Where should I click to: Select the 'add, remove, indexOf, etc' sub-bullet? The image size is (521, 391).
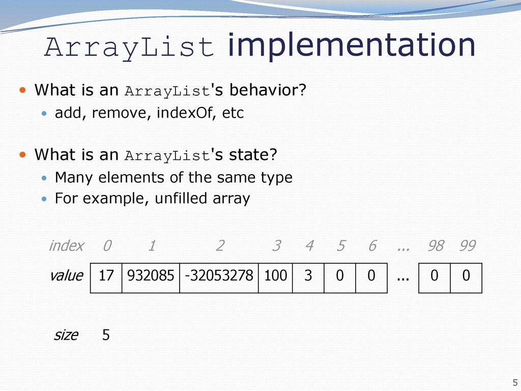click(x=149, y=113)
